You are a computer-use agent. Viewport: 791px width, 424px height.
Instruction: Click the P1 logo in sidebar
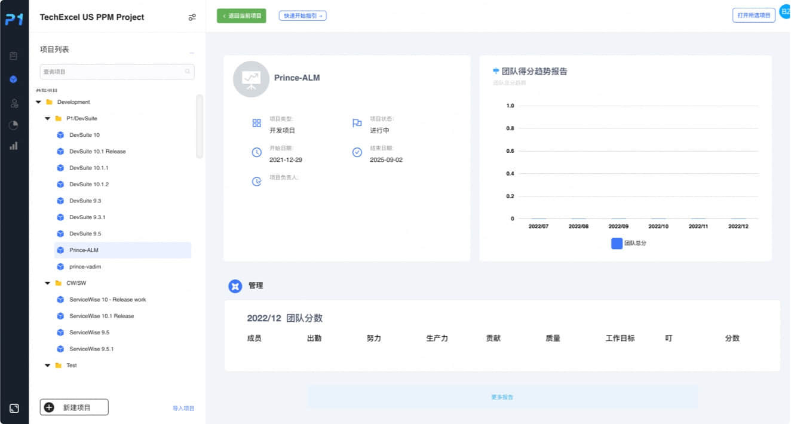click(x=14, y=20)
